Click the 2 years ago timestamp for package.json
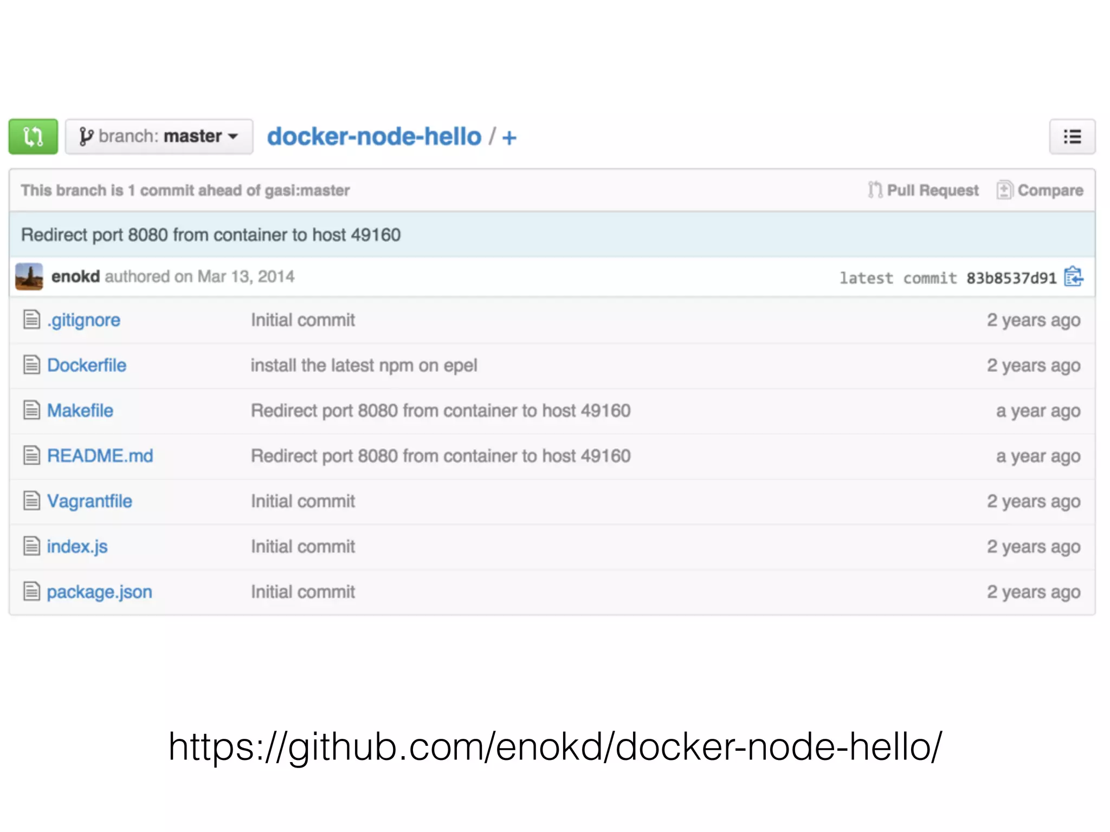Screen dimensions: 1110x832 point(1034,592)
